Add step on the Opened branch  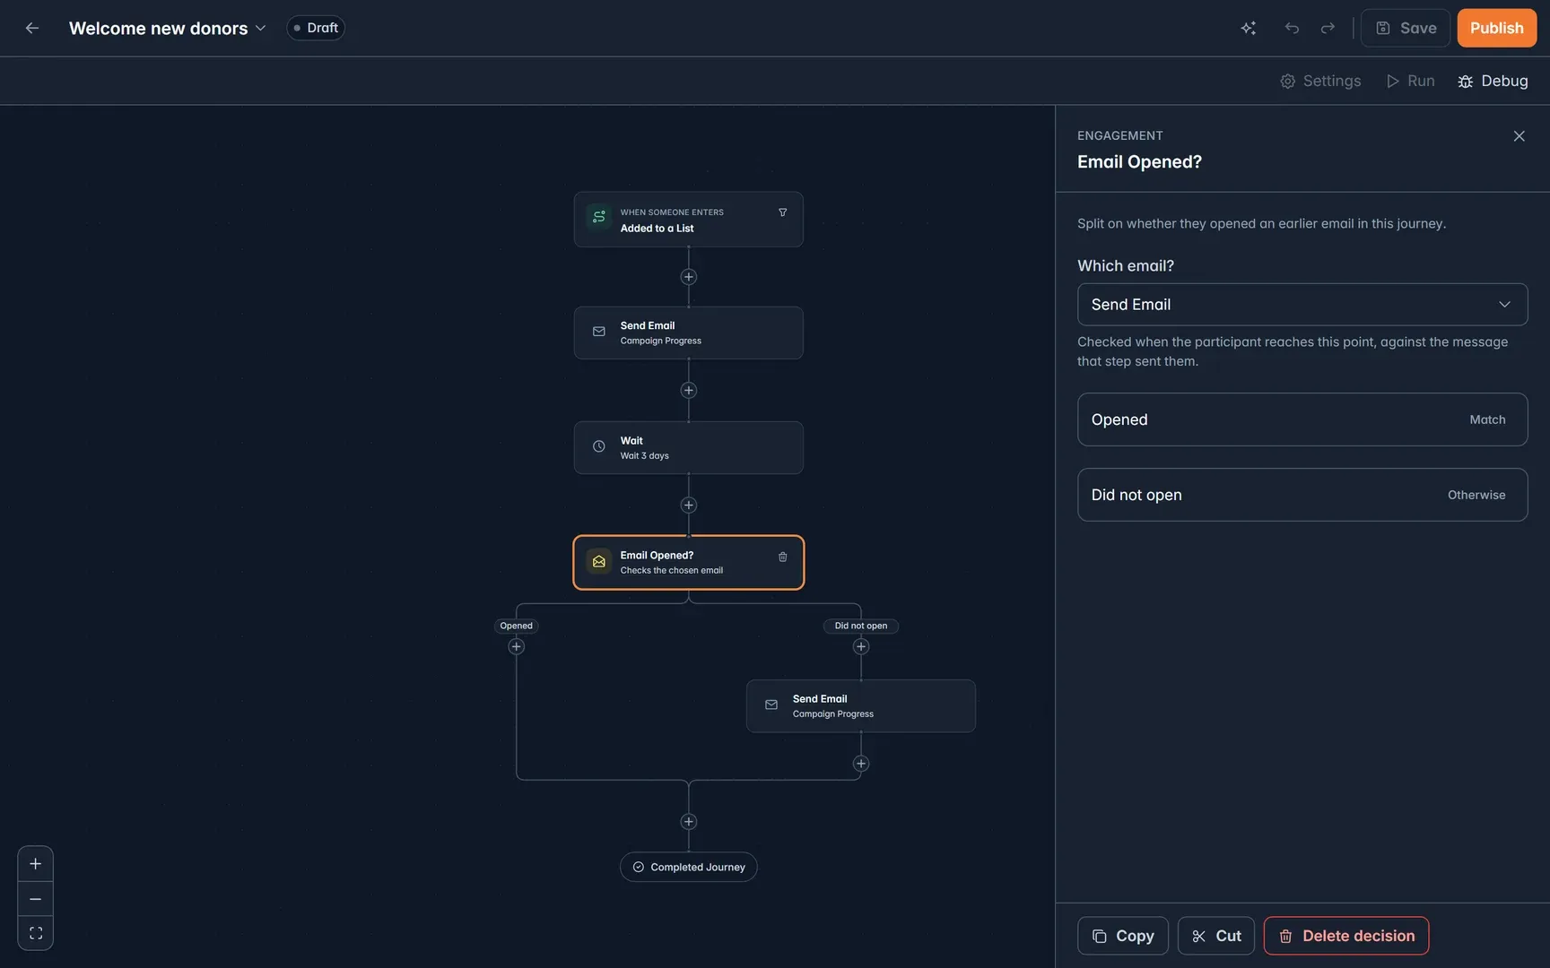click(x=516, y=646)
